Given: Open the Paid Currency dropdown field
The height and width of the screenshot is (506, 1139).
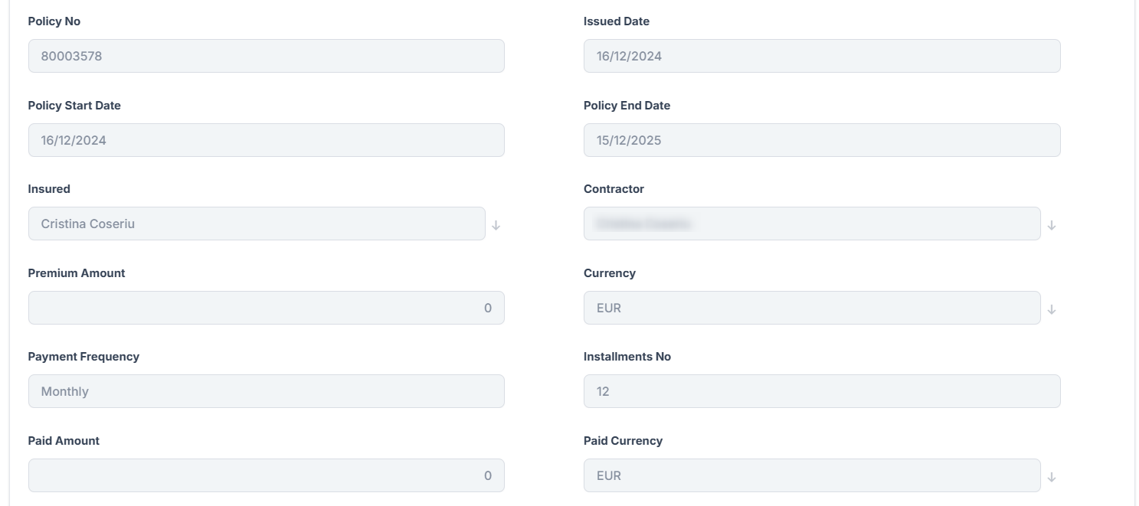Looking at the screenshot, I should pyautogui.click(x=812, y=475).
